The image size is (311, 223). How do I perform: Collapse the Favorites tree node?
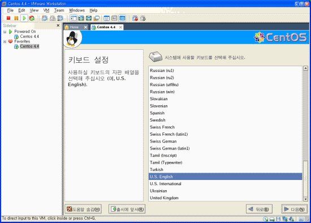5,41
